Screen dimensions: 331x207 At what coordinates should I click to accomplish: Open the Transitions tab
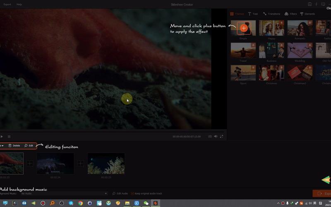[271, 14]
